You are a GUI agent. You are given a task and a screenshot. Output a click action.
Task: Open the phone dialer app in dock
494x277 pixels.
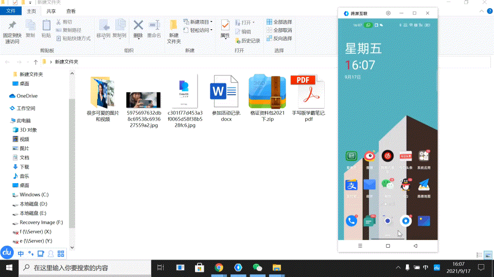click(351, 221)
